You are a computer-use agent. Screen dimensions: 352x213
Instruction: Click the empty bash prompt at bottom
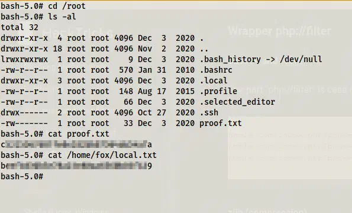22,176
